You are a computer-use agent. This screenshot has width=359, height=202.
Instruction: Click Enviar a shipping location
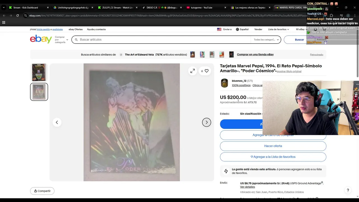pos(224,29)
